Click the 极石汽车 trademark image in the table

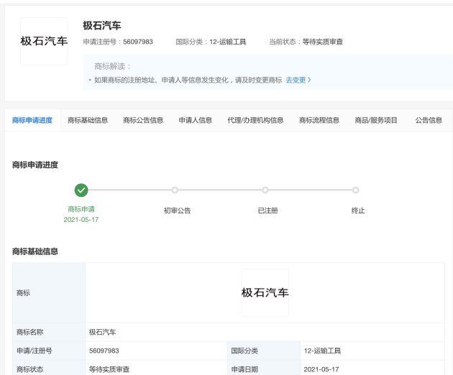pyautogui.click(x=265, y=292)
